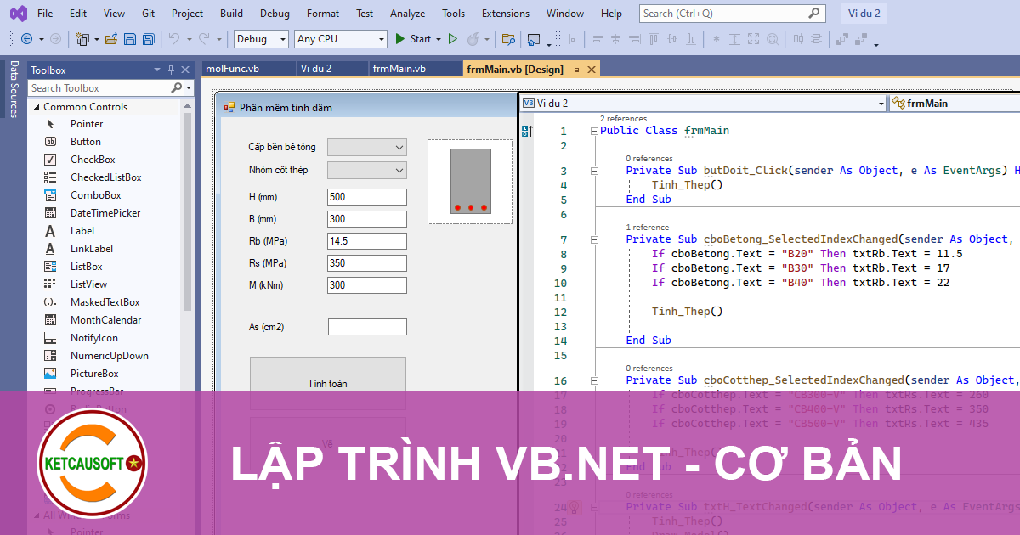Click the Make Same Height icon

click(x=735, y=39)
